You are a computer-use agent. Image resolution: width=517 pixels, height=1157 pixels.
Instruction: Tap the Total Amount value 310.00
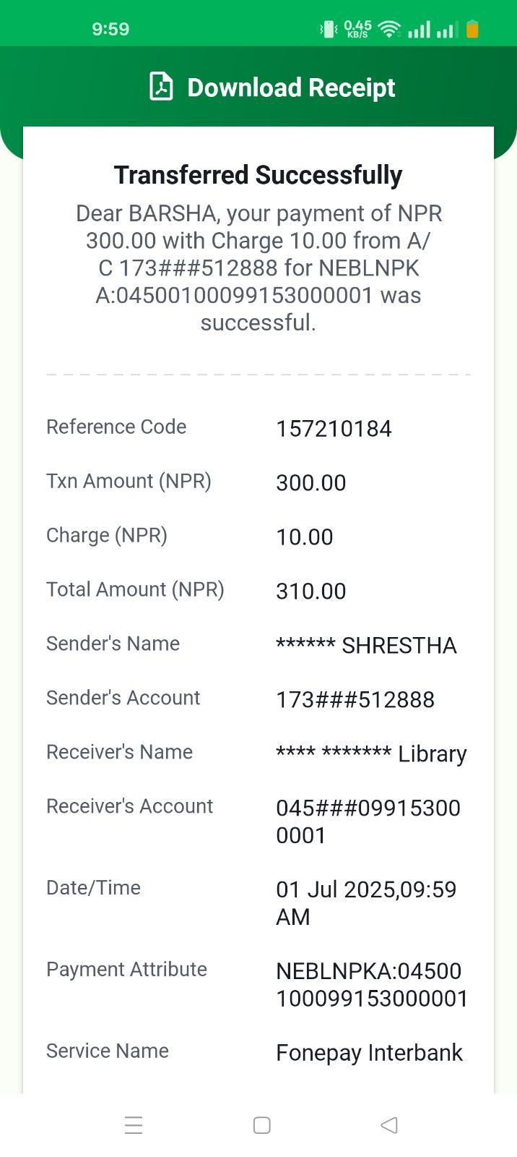click(310, 592)
